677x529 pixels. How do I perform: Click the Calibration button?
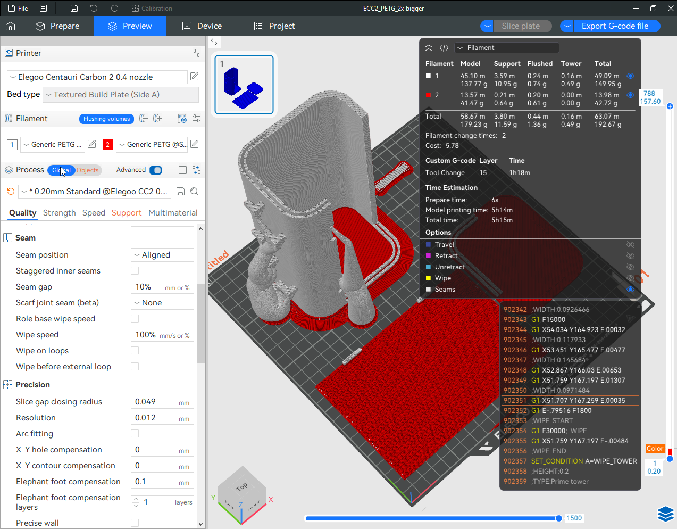coord(152,8)
